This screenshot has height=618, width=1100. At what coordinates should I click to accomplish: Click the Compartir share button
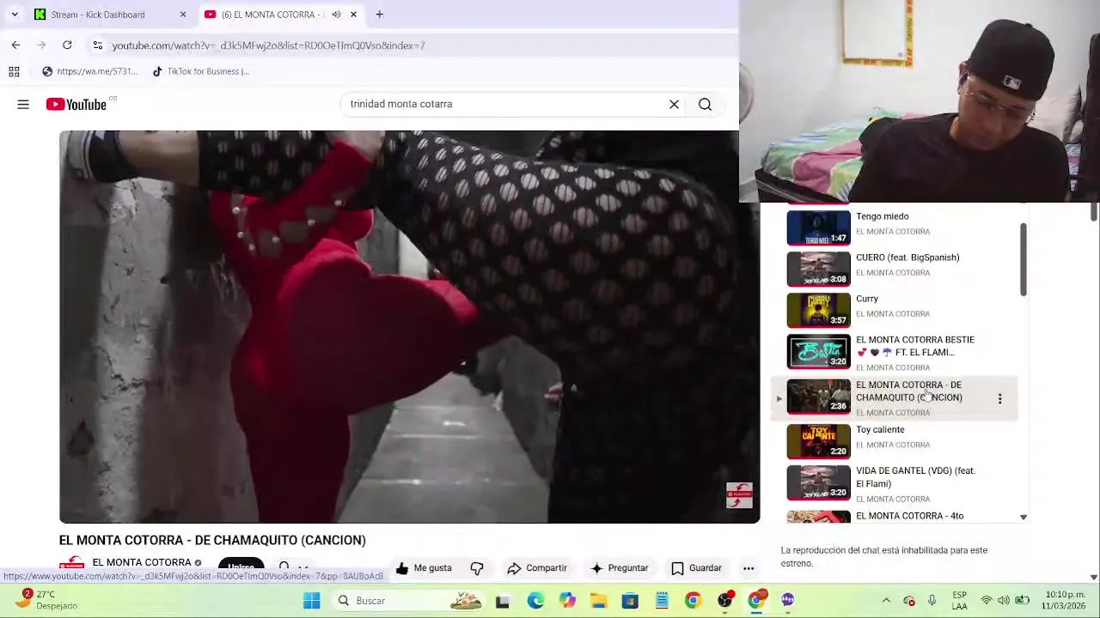coord(537,567)
